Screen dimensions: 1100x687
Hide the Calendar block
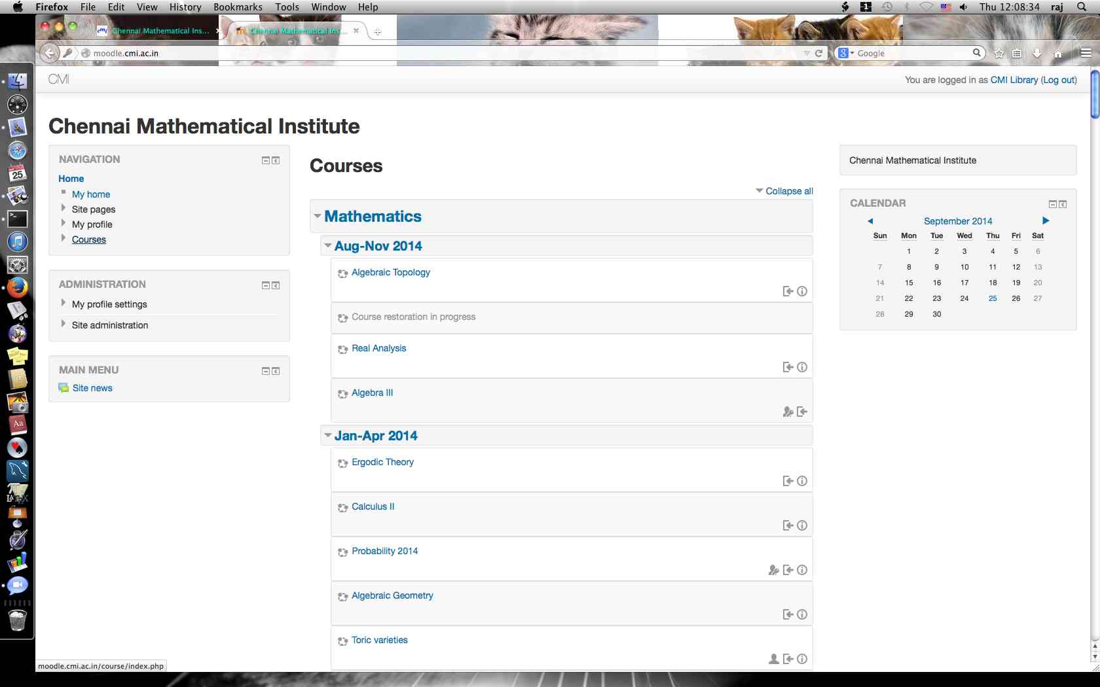1053,204
